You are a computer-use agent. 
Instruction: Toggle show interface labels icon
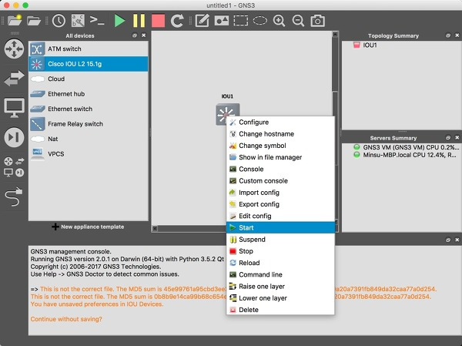78,21
